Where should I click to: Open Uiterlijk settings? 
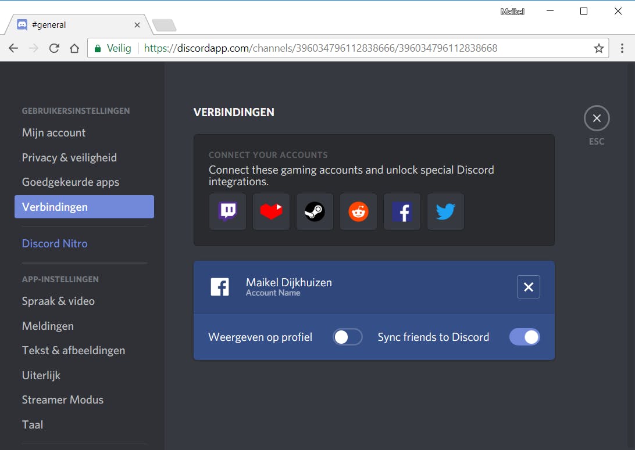pos(84,375)
